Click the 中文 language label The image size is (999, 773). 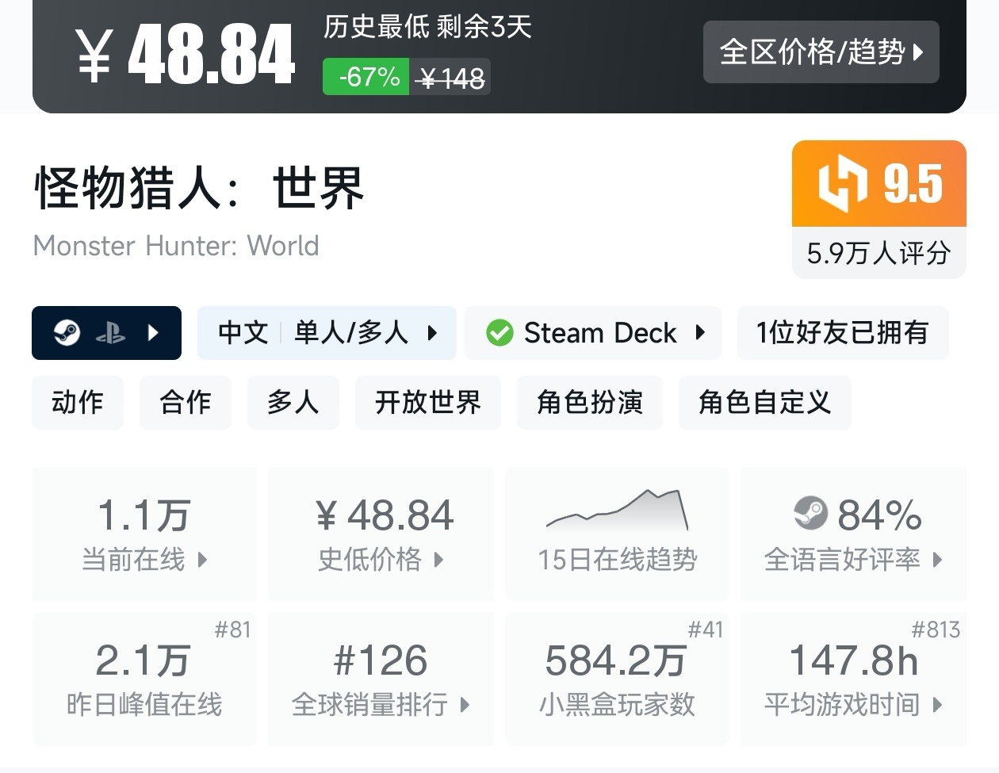[243, 333]
